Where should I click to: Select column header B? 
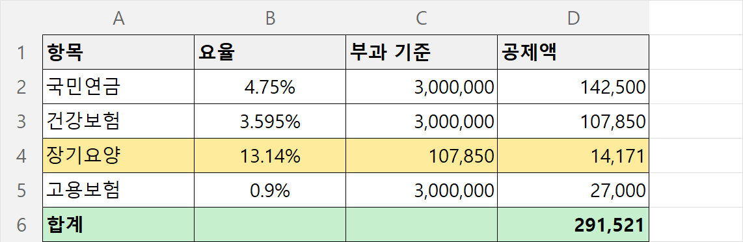270,18
